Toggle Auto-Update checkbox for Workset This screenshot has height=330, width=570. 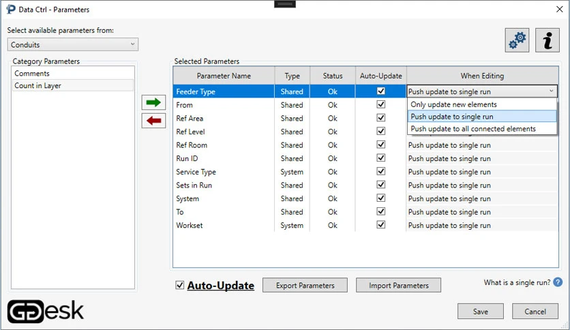pos(380,225)
